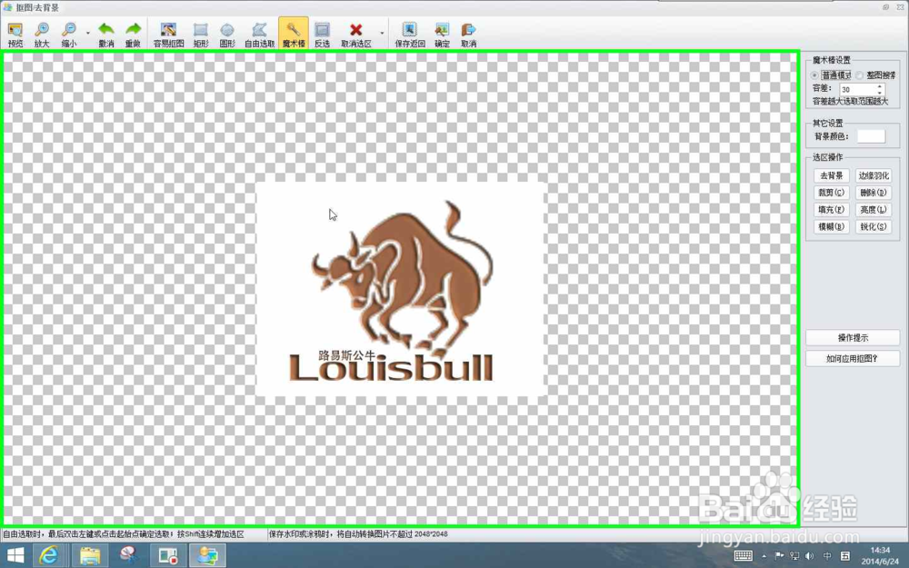Click the 边缘羽化 button
The width and height of the screenshot is (909, 568).
tap(873, 175)
